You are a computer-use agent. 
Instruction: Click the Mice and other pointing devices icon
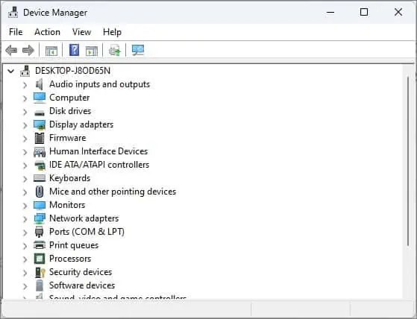click(x=40, y=192)
